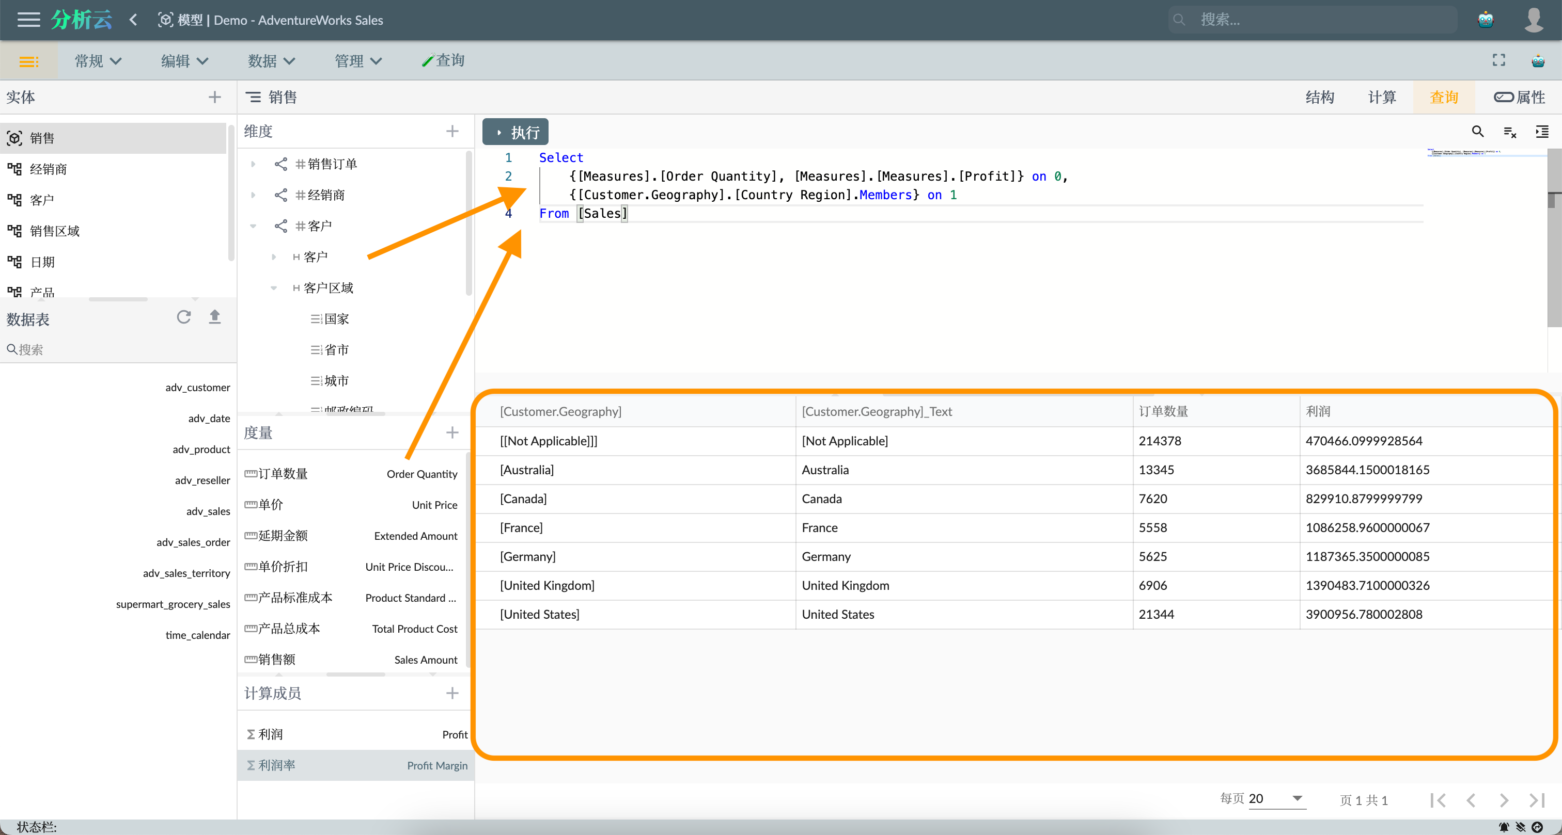Toggle visibility of 客户 shared dimension
This screenshot has width=1562, height=835.
pos(253,225)
